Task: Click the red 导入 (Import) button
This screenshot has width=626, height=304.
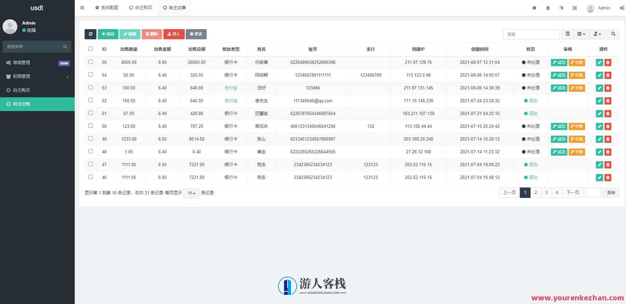Action: click(174, 34)
